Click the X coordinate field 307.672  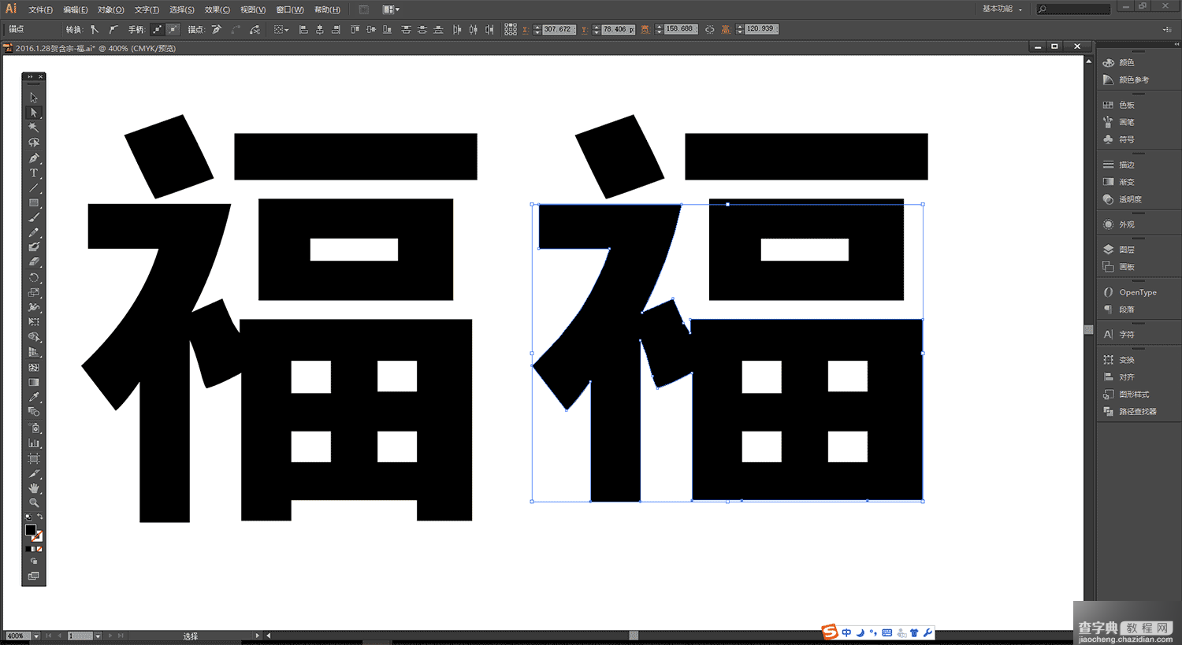pos(559,29)
